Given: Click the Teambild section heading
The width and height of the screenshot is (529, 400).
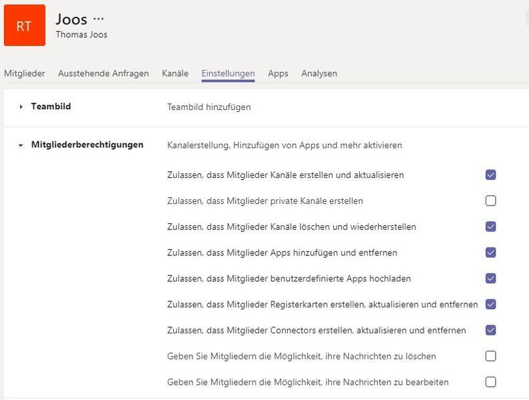Looking at the screenshot, I should [51, 107].
